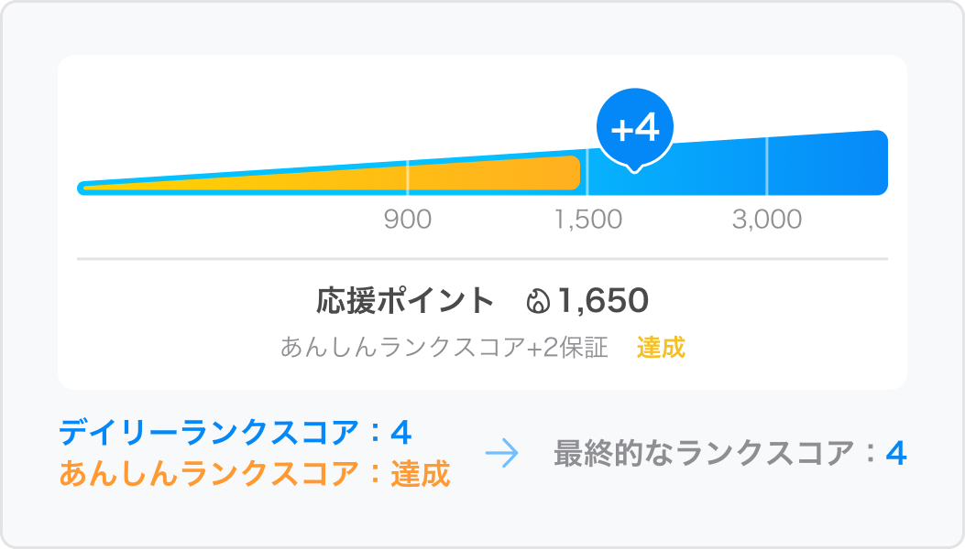Click the 1,500 threshold label
The width and height of the screenshot is (965, 549).
(588, 220)
